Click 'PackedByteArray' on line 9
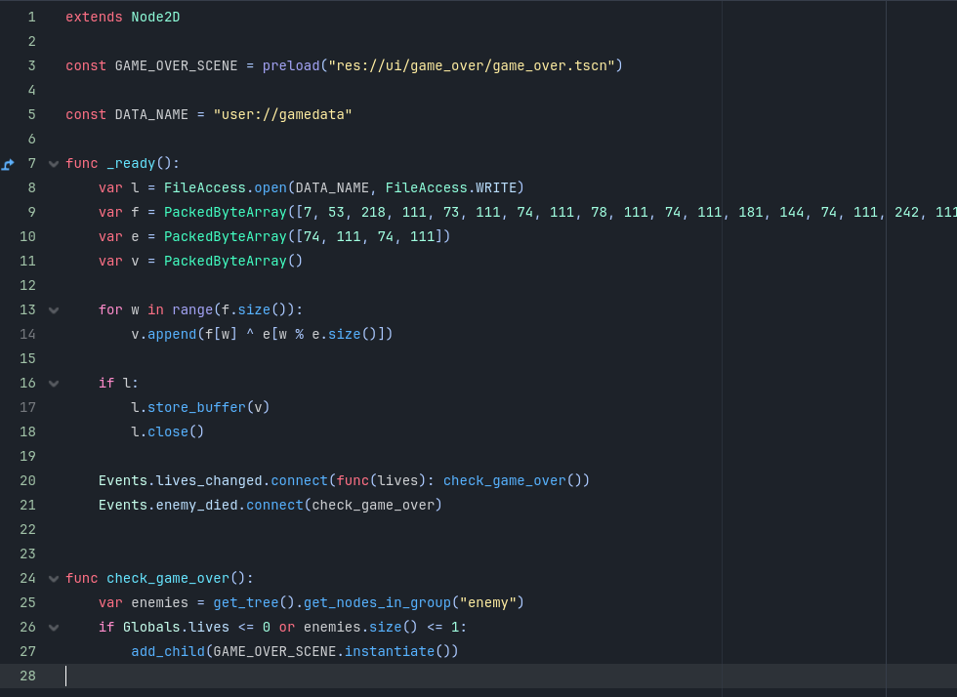The height and width of the screenshot is (697, 957). 226,213
